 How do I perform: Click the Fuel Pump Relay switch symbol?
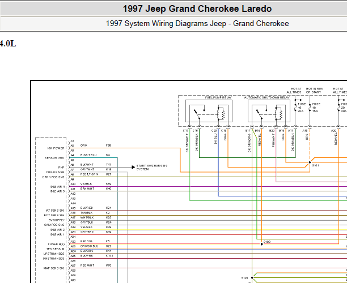pos(199,114)
